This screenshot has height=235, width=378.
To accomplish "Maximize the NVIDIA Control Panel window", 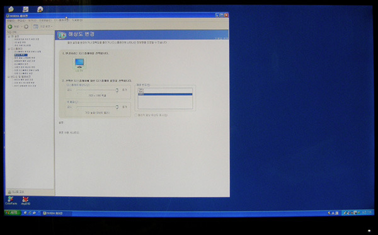I will [x=222, y=15].
